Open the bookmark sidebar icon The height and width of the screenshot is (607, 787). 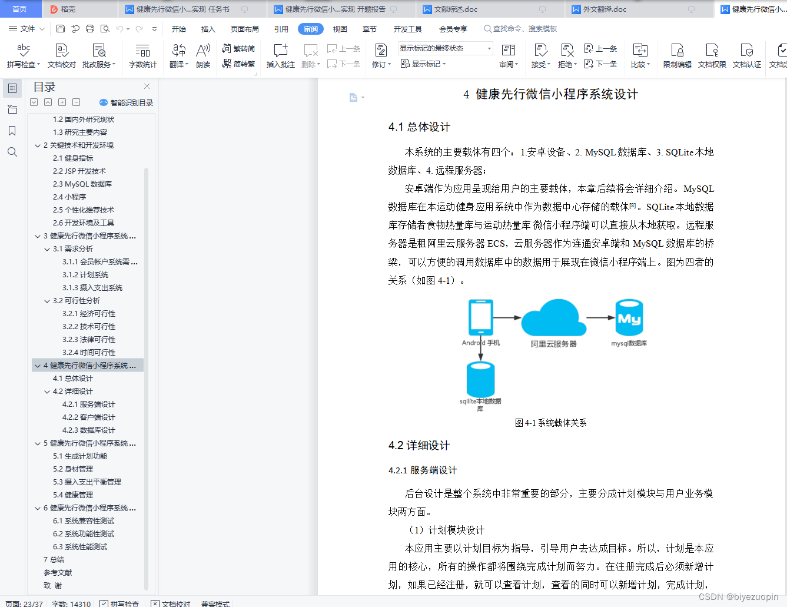12,131
